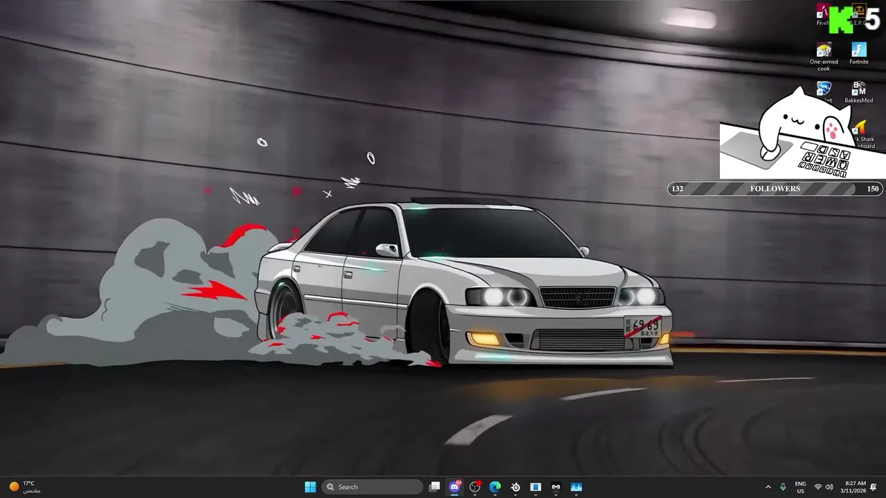Click the Windows Start button
886x498 pixels.
click(310, 487)
